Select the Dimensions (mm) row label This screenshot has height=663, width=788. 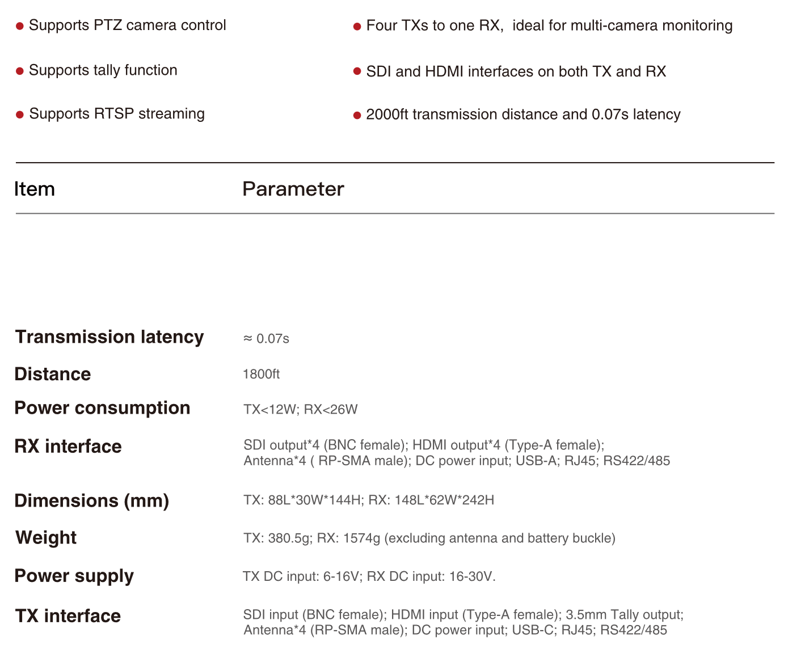[92, 501]
